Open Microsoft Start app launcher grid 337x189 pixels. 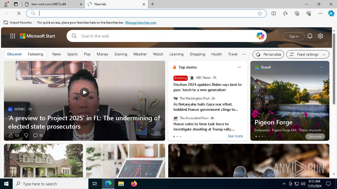point(13,36)
